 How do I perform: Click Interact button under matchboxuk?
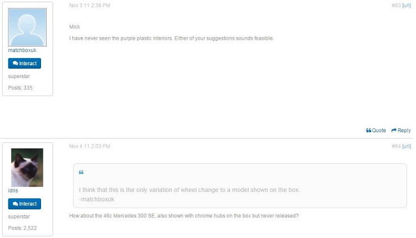(x=24, y=64)
